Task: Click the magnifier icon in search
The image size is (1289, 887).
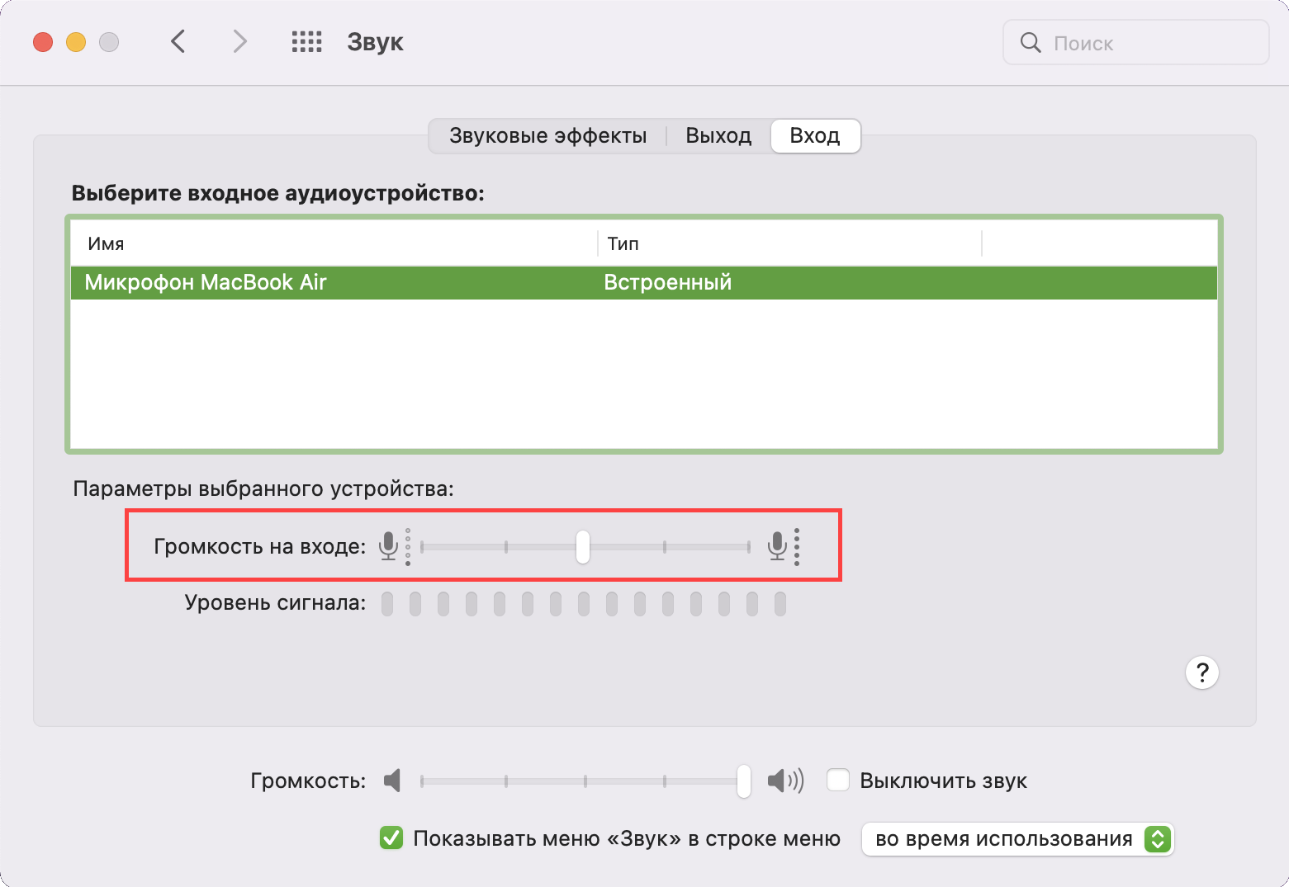Action: click(1031, 42)
